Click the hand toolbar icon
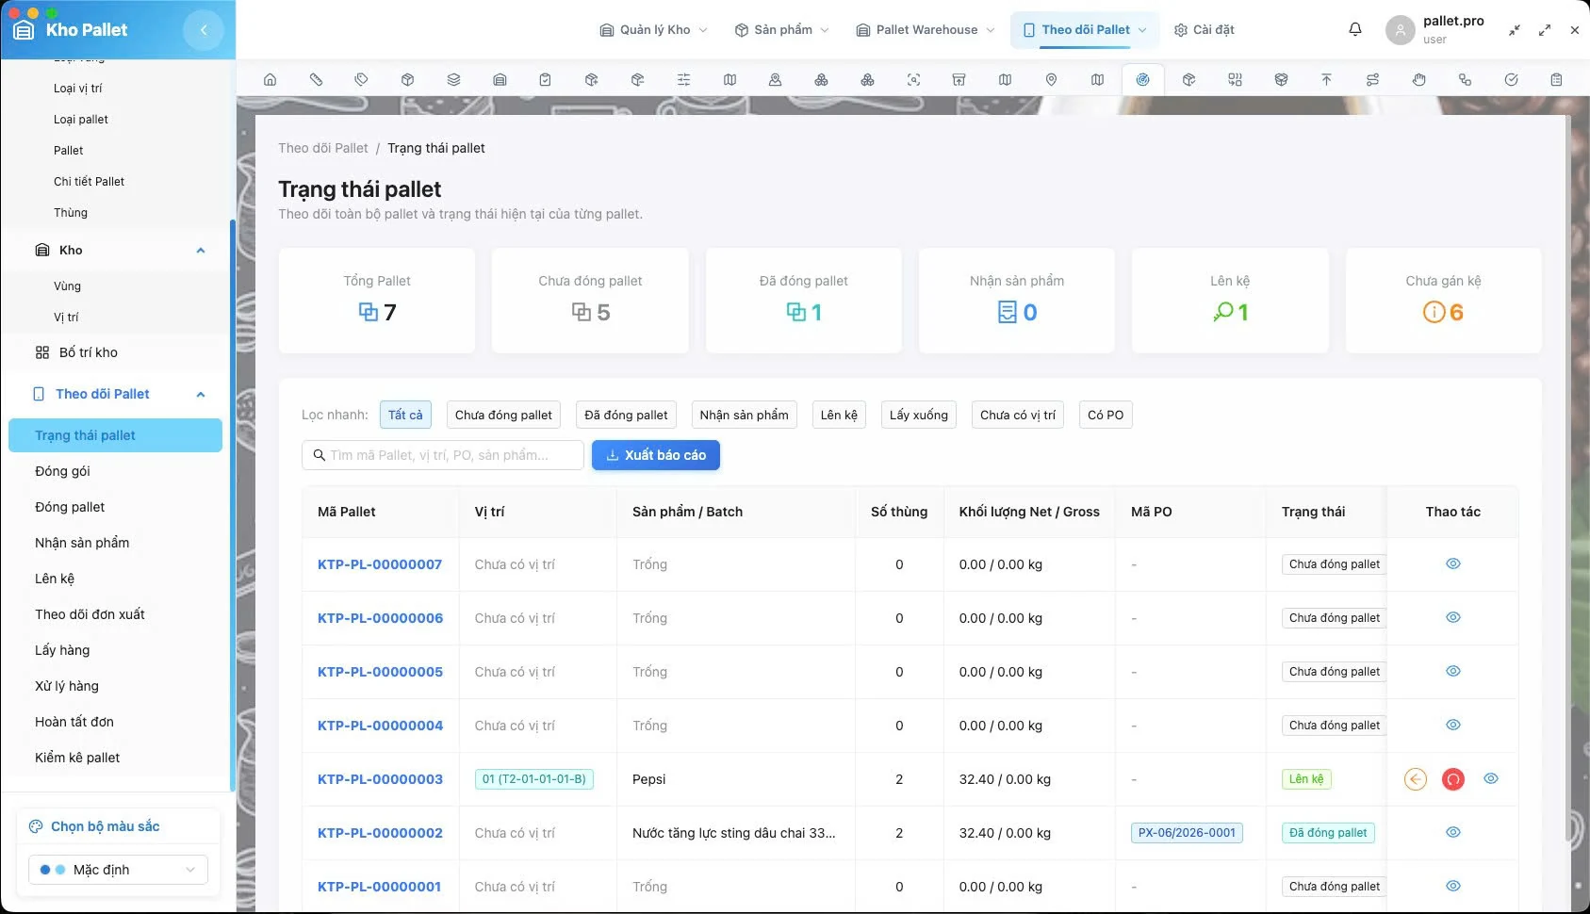 click(x=1418, y=80)
